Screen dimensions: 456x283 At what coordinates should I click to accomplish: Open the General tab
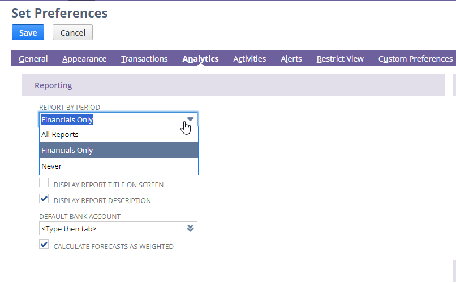pos(33,59)
